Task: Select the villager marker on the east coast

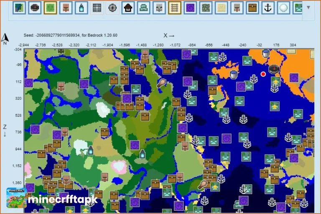Action: (x=185, y=146)
